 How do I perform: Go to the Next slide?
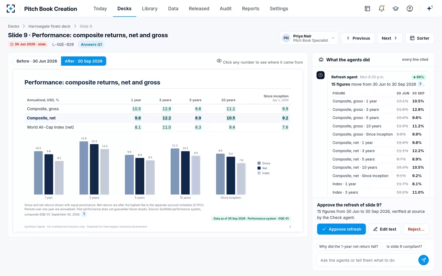coord(390,38)
